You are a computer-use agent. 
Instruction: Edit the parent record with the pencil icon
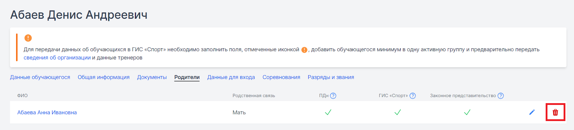pyautogui.click(x=532, y=112)
